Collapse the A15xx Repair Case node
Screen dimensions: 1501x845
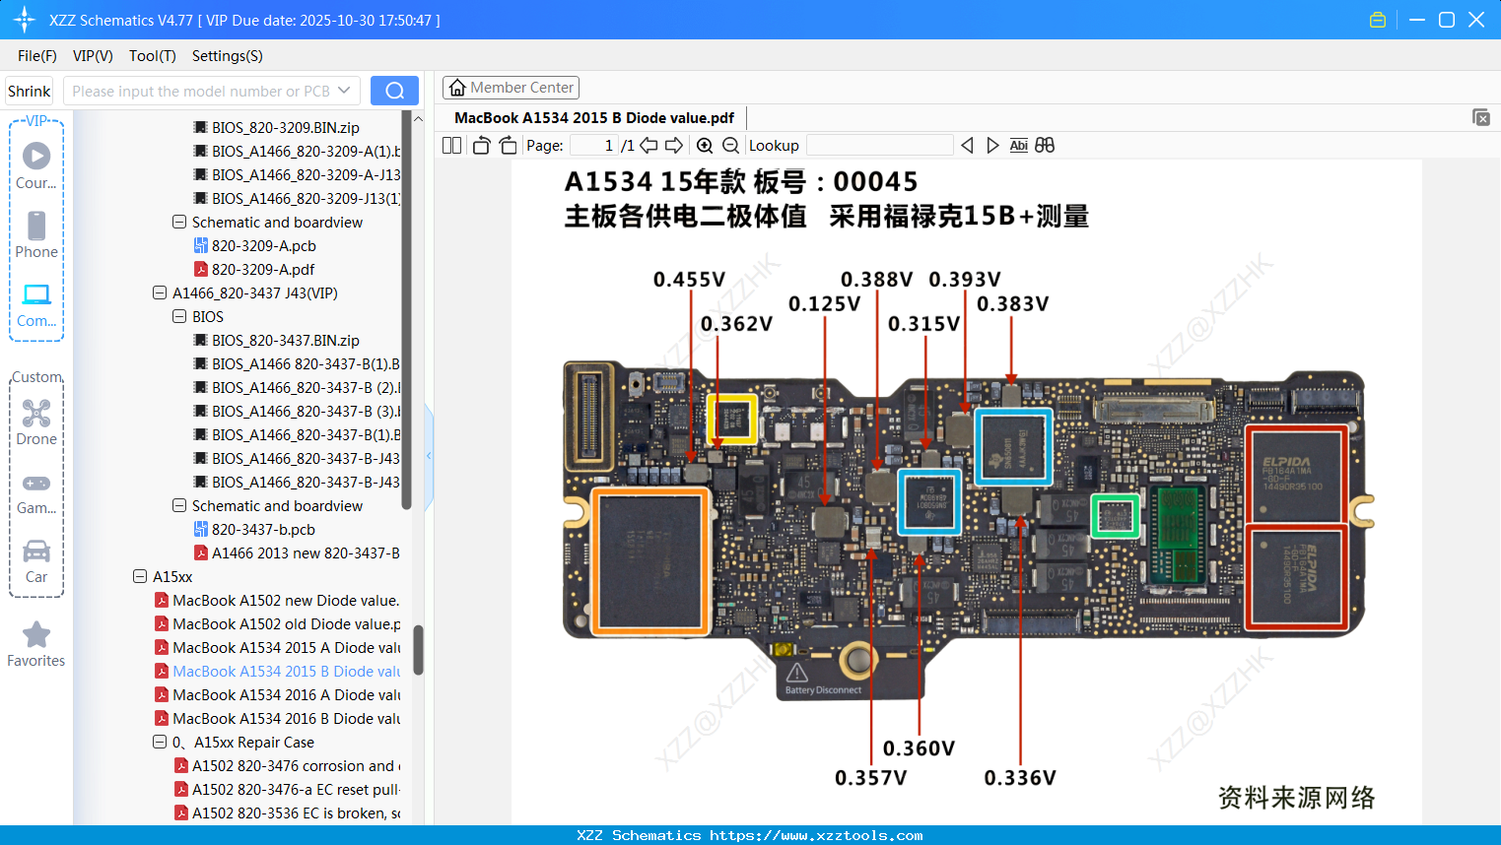[x=160, y=743]
